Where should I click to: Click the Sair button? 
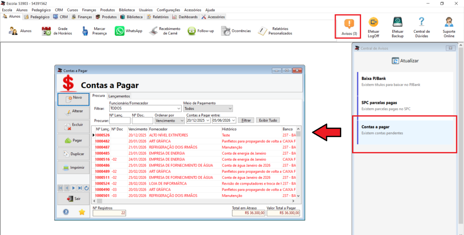(x=73, y=199)
